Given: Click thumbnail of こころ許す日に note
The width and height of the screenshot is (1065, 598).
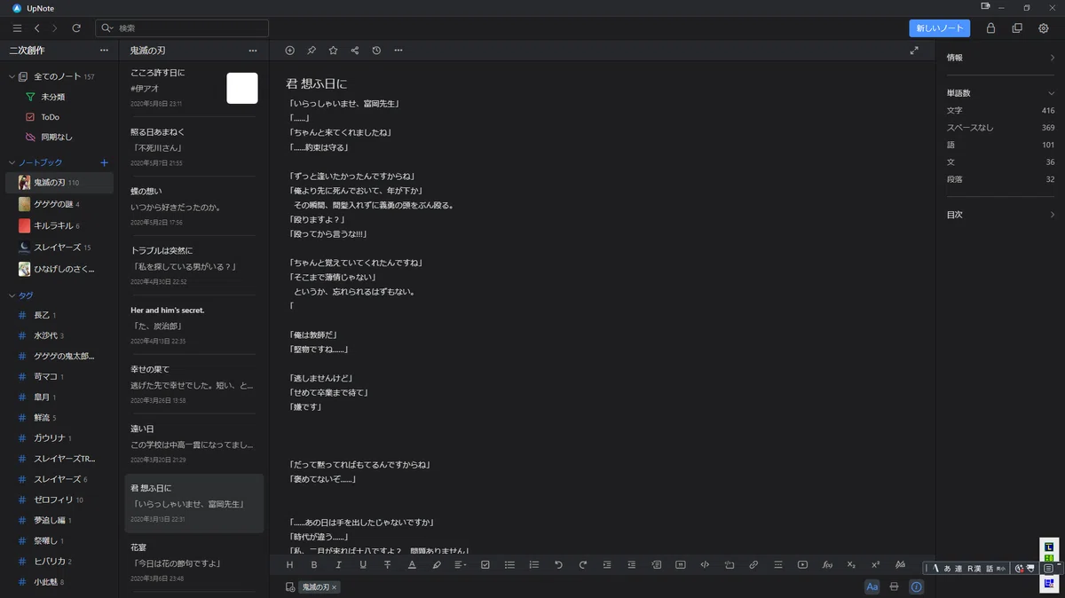Looking at the screenshot, I should pos(242,88).
